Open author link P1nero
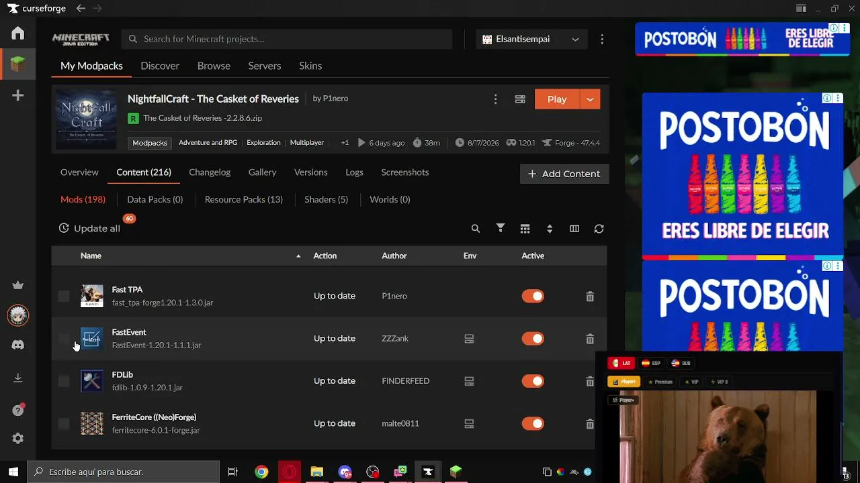Image resolution: width=860 pixels, height=483 pixels. [x=335, y=99]
